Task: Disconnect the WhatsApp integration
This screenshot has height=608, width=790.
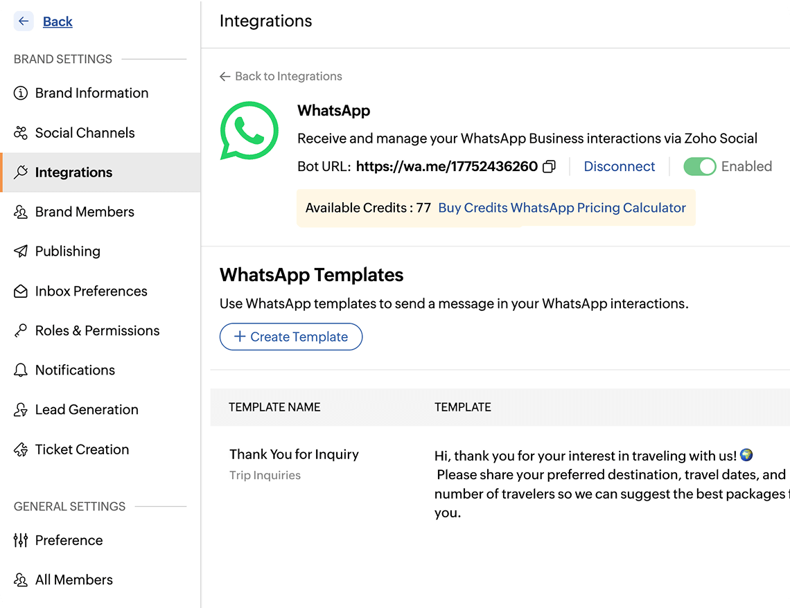Action: click(x=620, y=167)
